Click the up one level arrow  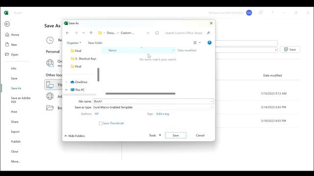tap(91, 33)
